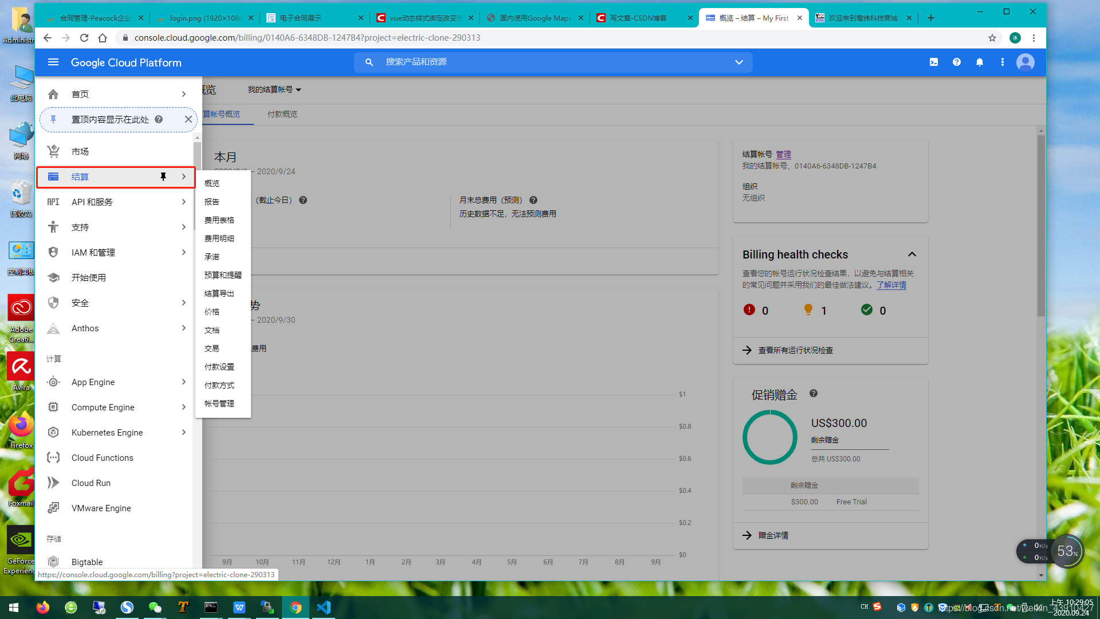Unpin the 结算 billing menu item
Viewport: 1100px width, 619px height.
[x=163, y=177]
